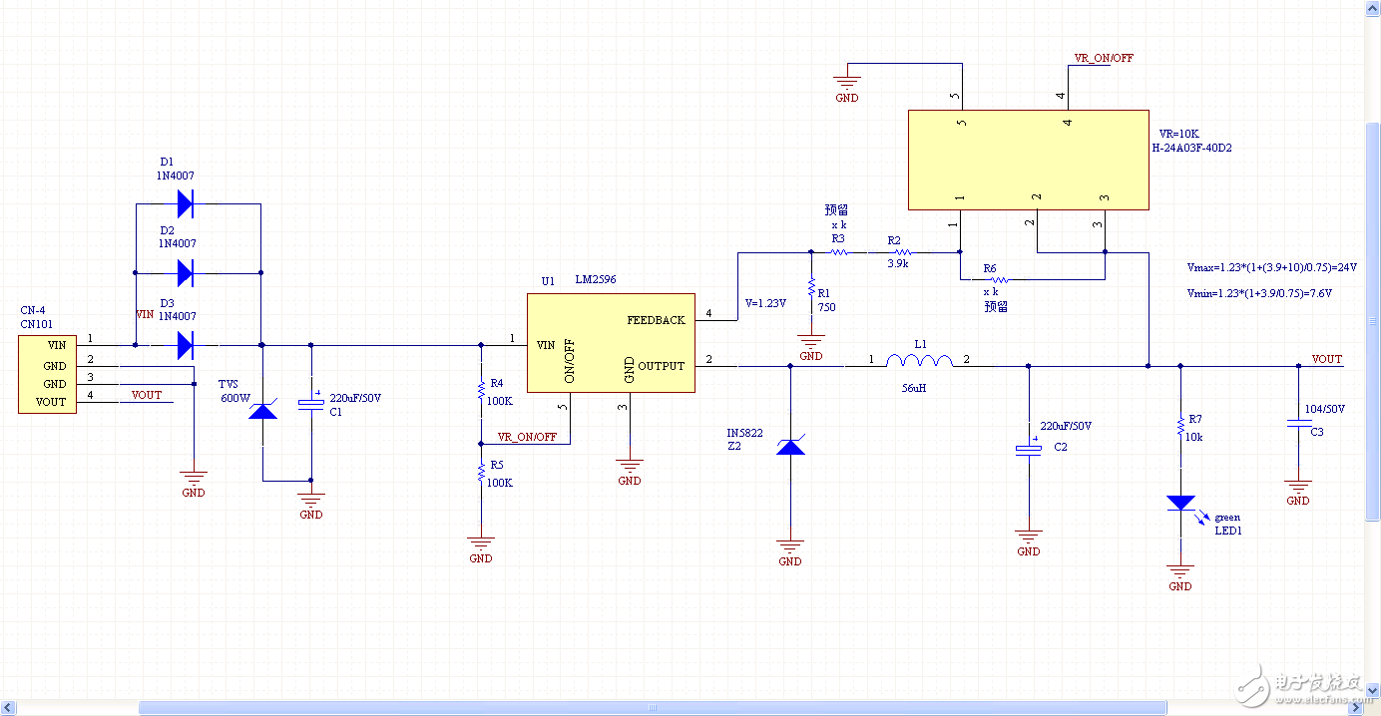Click the R7 10k value text
1381x716 pixels.
tap(1193, 437)
